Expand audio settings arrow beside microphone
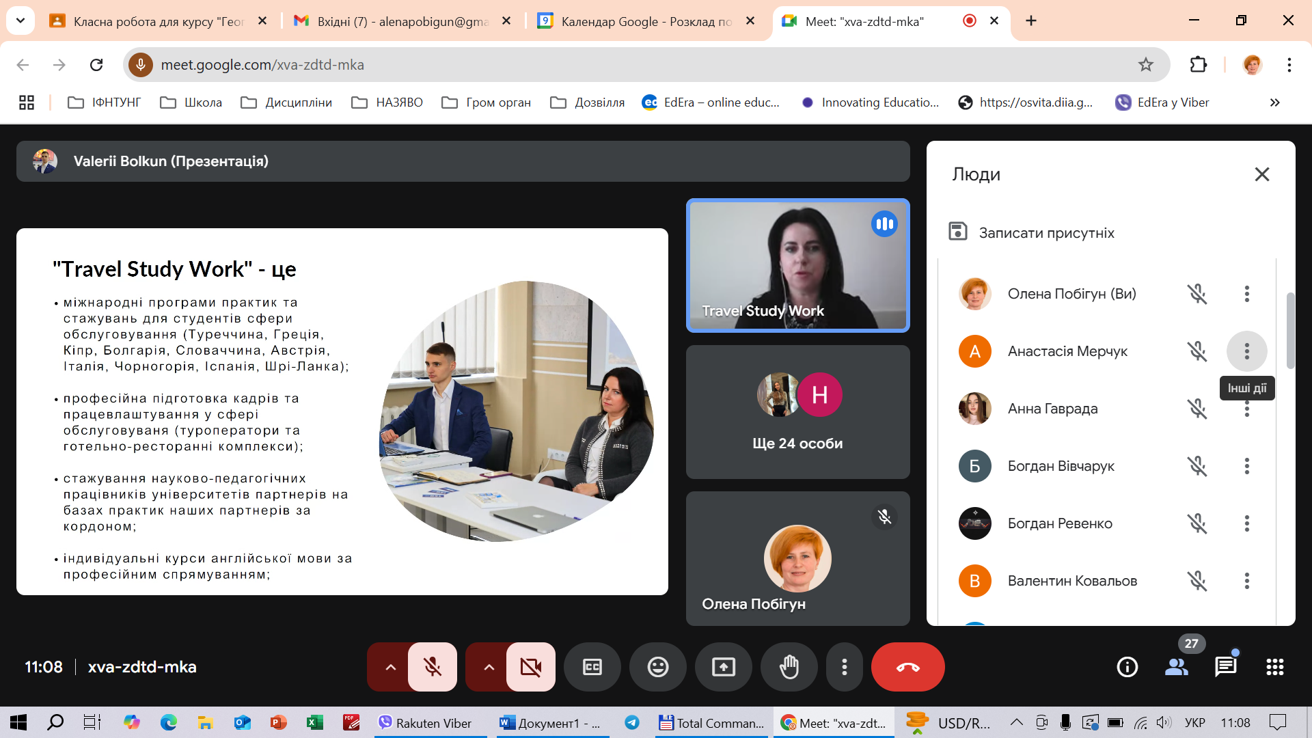Image resolution: width=1312 pixels, height=738 pixels. click(x=390, y=667)
